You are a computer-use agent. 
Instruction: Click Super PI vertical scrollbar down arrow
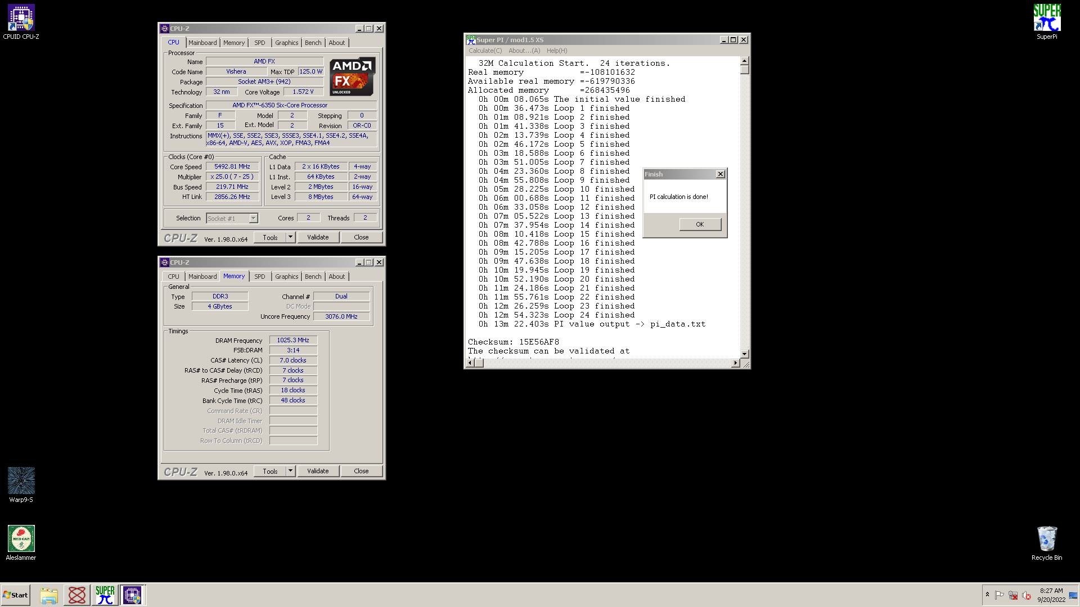tap(744, 354)
